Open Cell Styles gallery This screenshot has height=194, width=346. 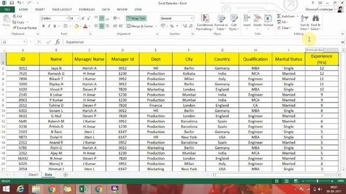click(234, 23)
